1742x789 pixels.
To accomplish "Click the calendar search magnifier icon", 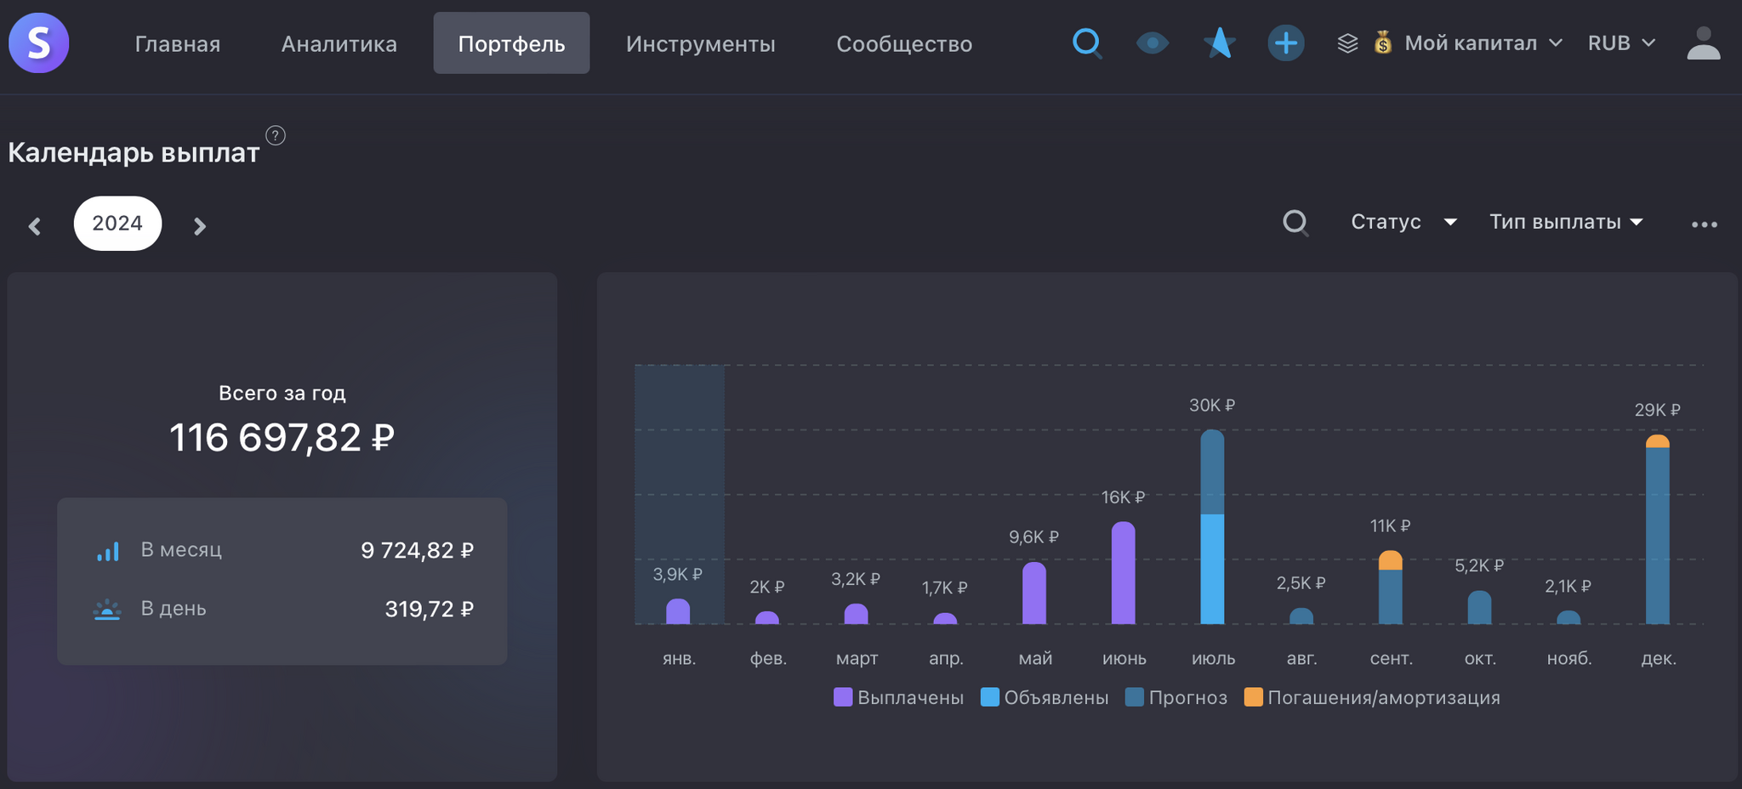I will 1295,223.
